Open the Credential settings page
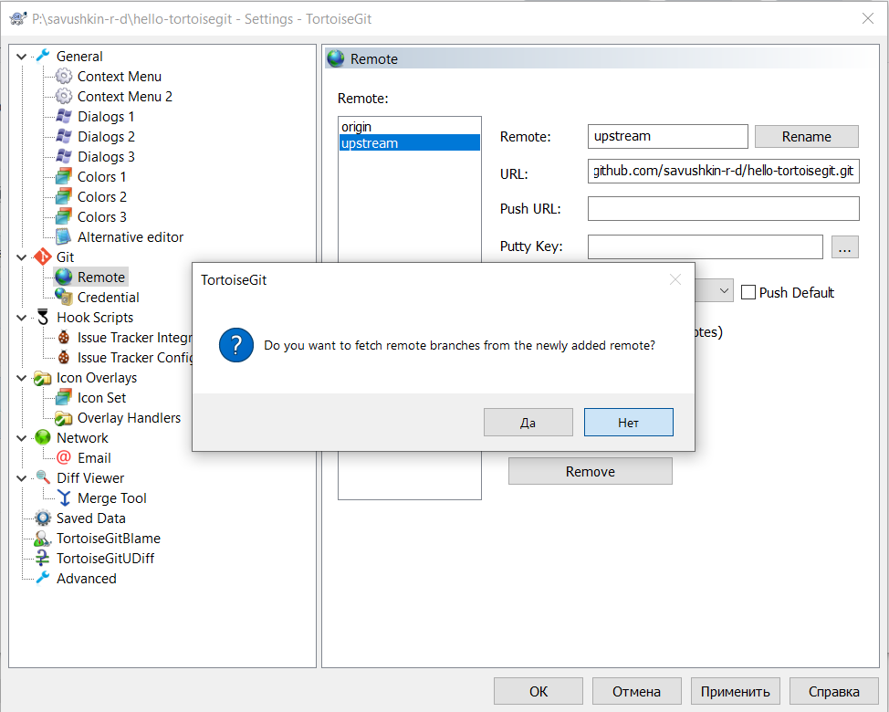This screenshot has width=889, height=712. 108,297
